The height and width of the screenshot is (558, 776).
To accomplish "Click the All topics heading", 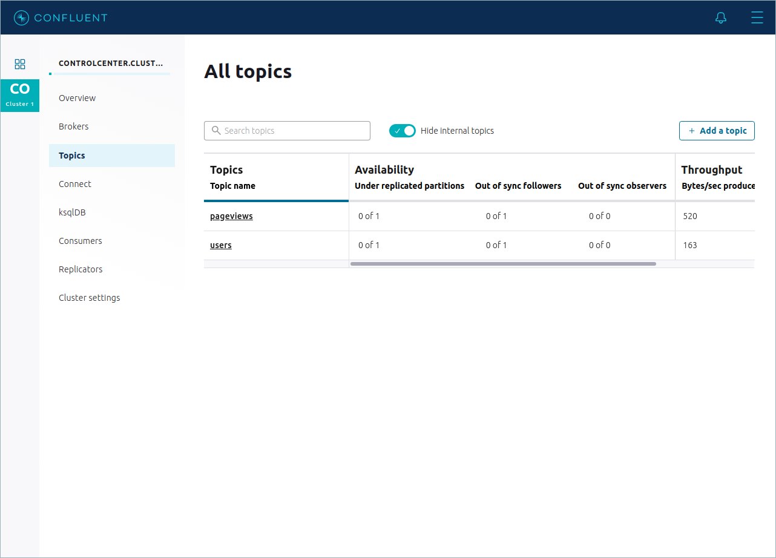I will tap(248, 71).
